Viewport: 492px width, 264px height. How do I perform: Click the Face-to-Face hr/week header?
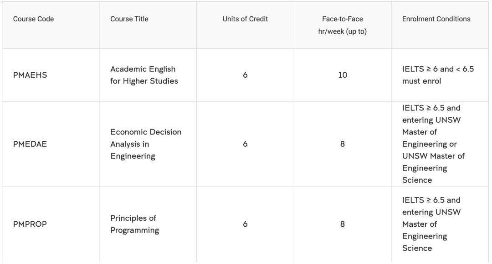point(342,25)
